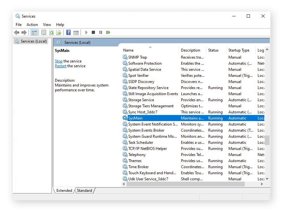Click the Stop Service square icon
Image resolution: width=282 pixels, height=213 pixels.
[x=93, y=32]
